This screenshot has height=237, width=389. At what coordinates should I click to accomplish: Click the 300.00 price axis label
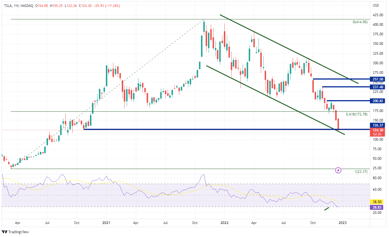click(378, 63)
